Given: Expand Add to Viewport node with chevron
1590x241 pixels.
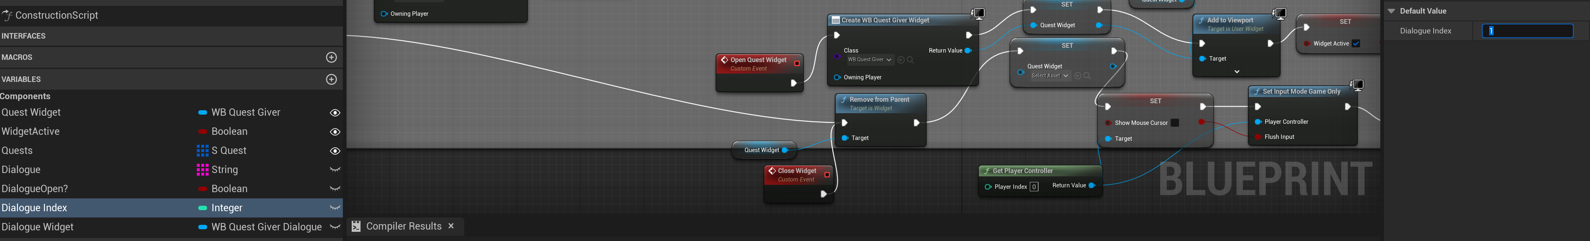Looking at the screenshot, I should (x=1236, y=72).
